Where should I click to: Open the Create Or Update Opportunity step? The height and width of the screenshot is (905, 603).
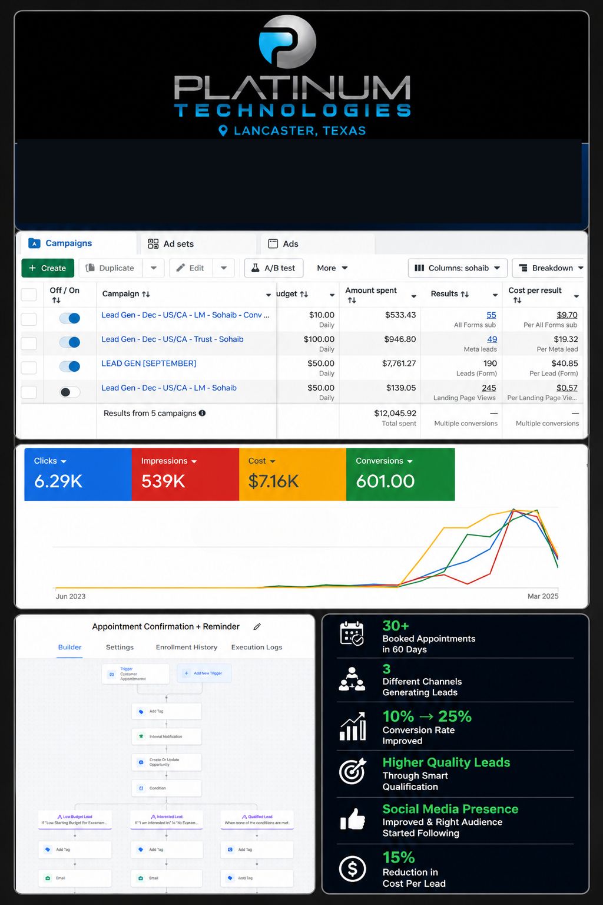click(x=167, y=762)
